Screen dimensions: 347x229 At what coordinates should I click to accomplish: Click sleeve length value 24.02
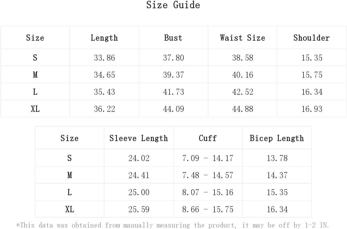point(139,158)
